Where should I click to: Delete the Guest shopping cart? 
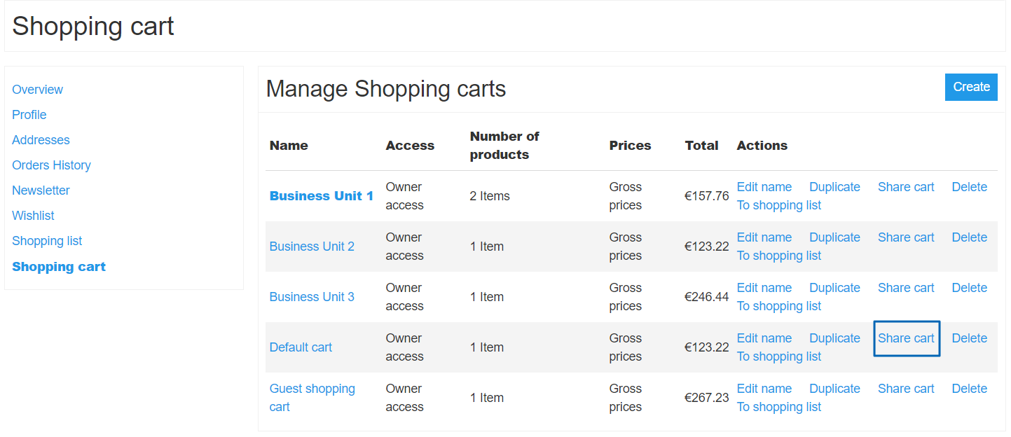969,389
